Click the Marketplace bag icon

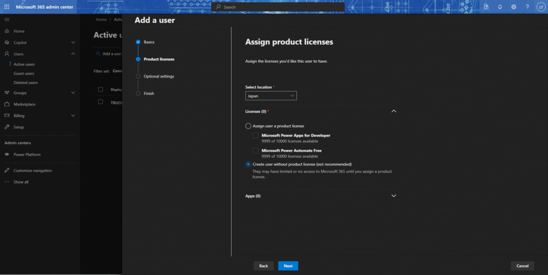pos(7,104)
